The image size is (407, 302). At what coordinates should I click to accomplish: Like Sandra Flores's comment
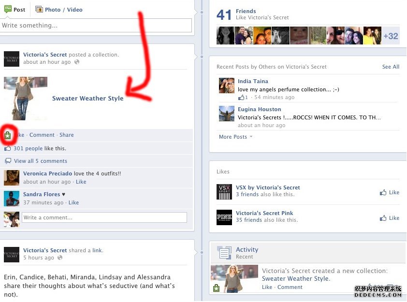coord(73,202)
